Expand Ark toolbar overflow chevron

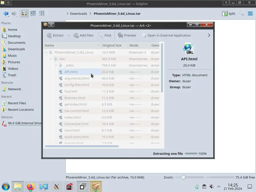coord(209,35)
